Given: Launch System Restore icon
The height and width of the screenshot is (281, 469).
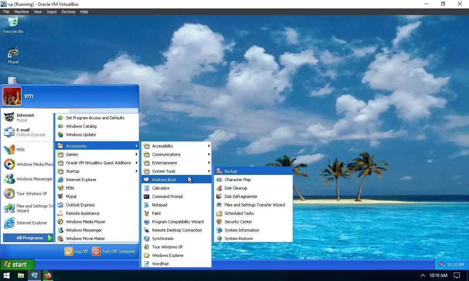Looking at the screenshot, I should [219, 239].
